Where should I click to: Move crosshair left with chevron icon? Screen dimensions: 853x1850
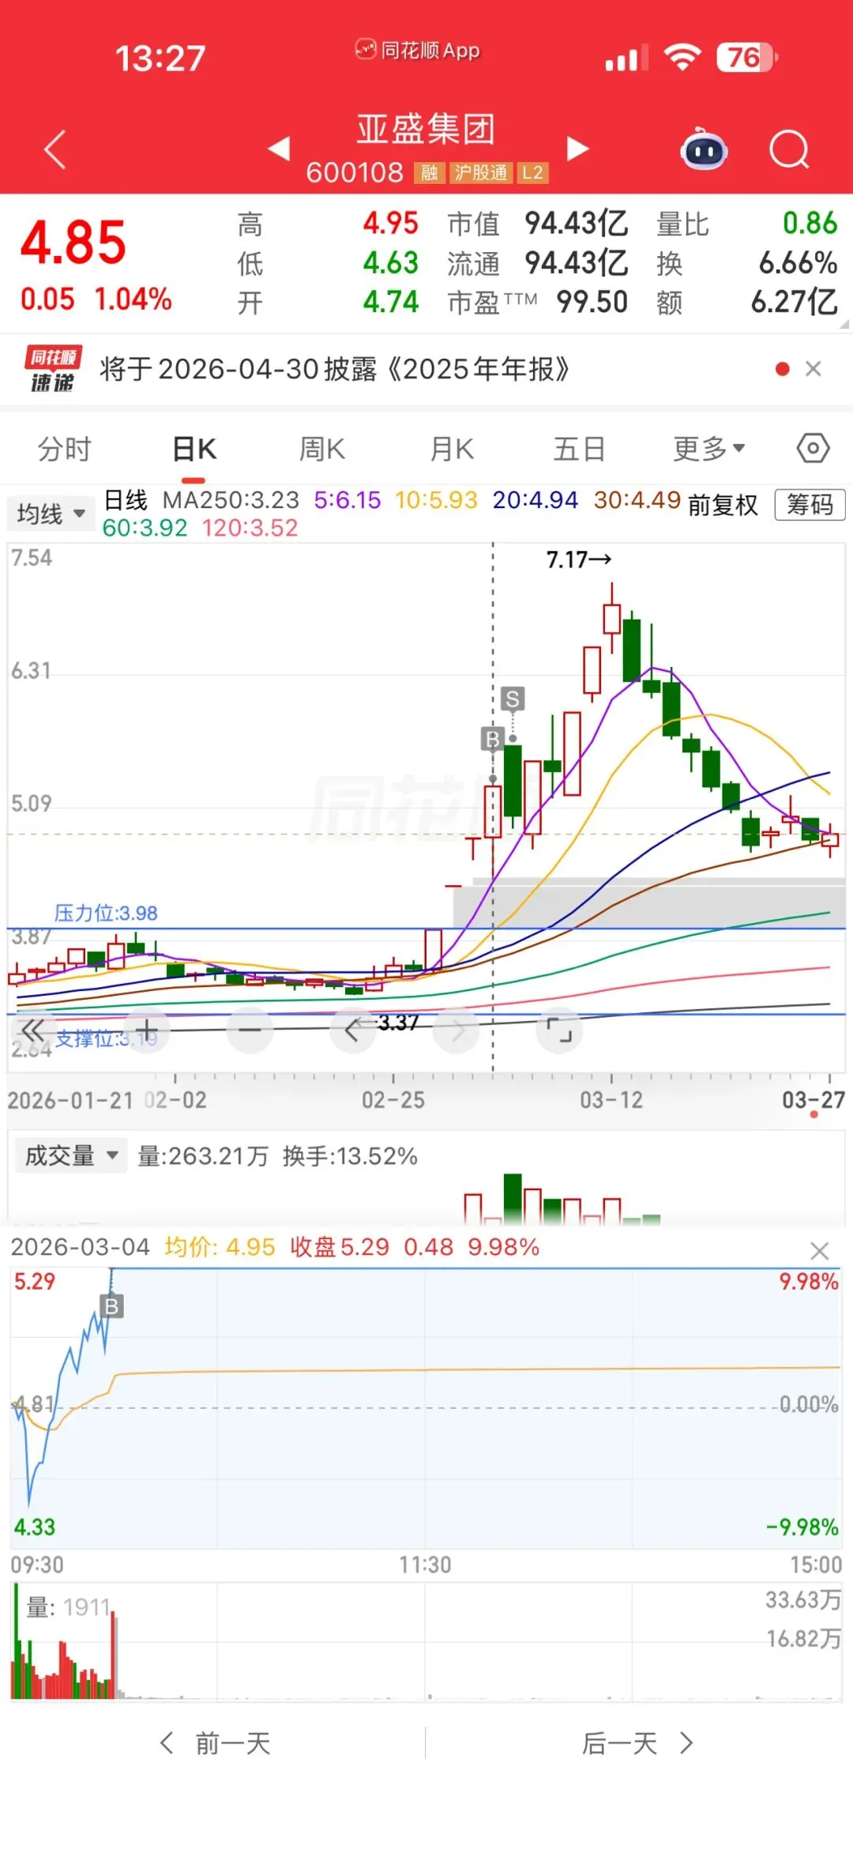(352, 1030)
